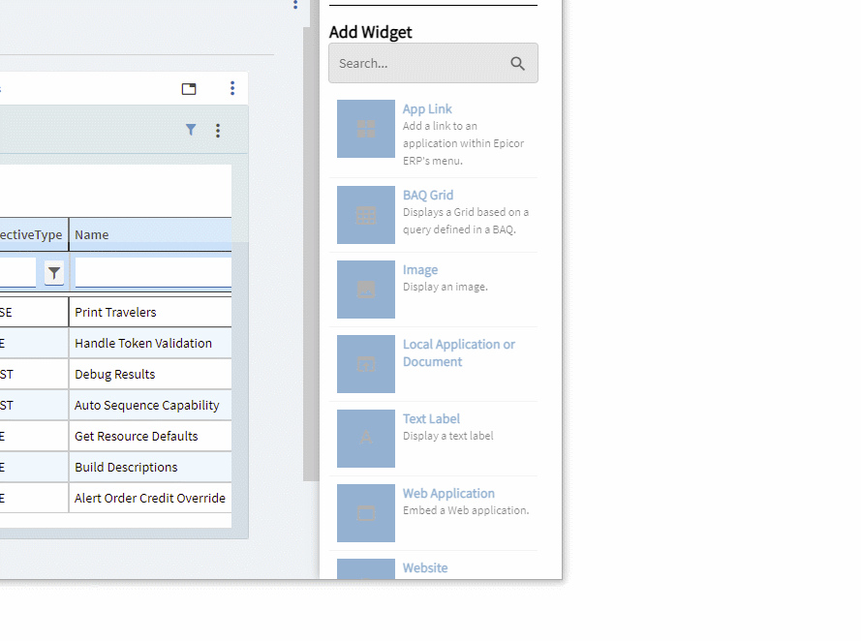Click the Text Label widget icon
861x641 pixels.
point(366,439)
